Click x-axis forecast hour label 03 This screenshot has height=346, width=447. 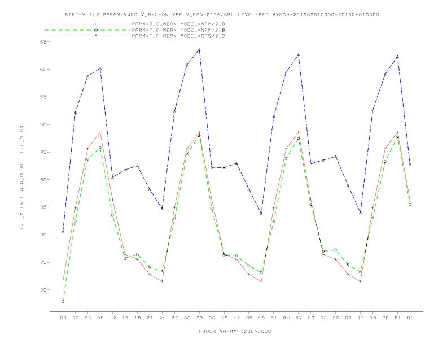(x=75, y=318)
